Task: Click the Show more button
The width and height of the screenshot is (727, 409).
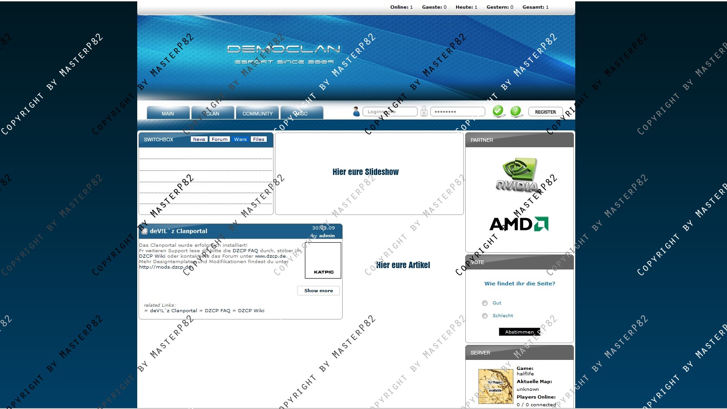Action: tap(319, 290)
